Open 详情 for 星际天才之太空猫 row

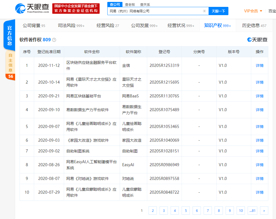(259, 82)
